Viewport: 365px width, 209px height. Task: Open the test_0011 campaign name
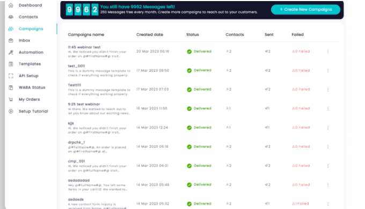[x=76, y=66]
